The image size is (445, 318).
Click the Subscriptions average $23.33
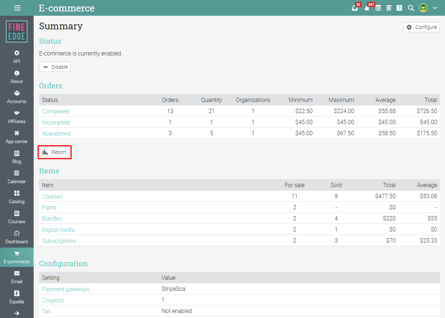coord(429,241)
